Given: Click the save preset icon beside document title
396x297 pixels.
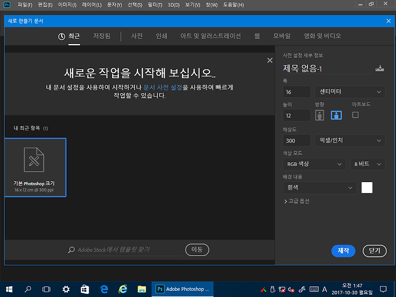Looking at the screenshot, I should 380,68.
